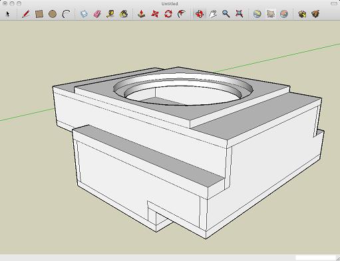This screenshot has width=340, height=261.
Task: Open the Get Models box icon
Action: click(x=302, y=14)
